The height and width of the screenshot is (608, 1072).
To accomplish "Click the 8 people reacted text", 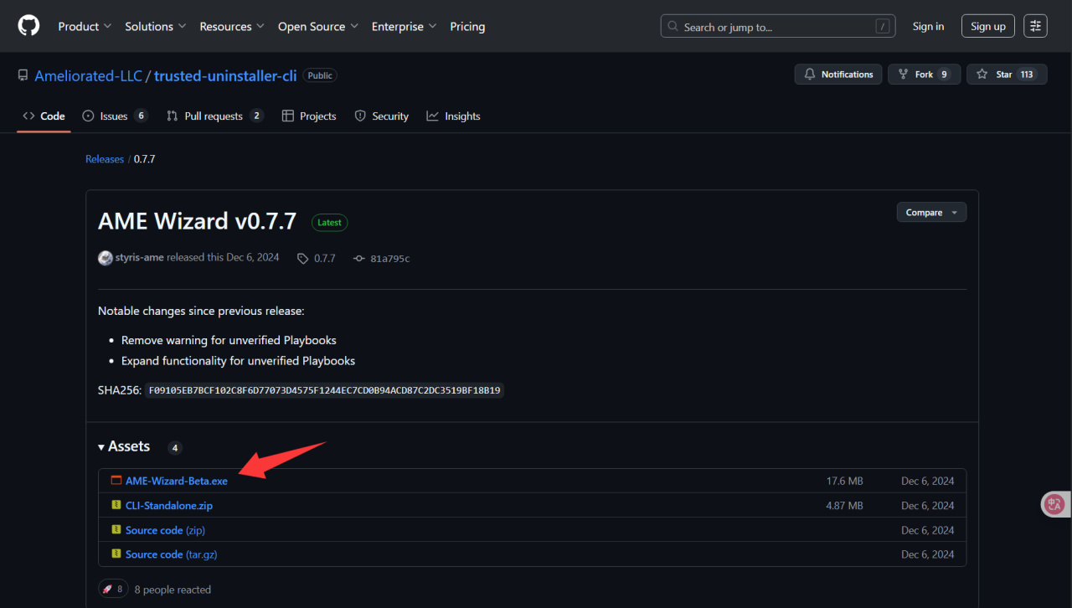I will [173, 590].
